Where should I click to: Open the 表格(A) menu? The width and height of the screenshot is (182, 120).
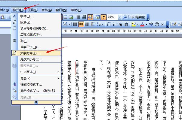tap(47, 10)
